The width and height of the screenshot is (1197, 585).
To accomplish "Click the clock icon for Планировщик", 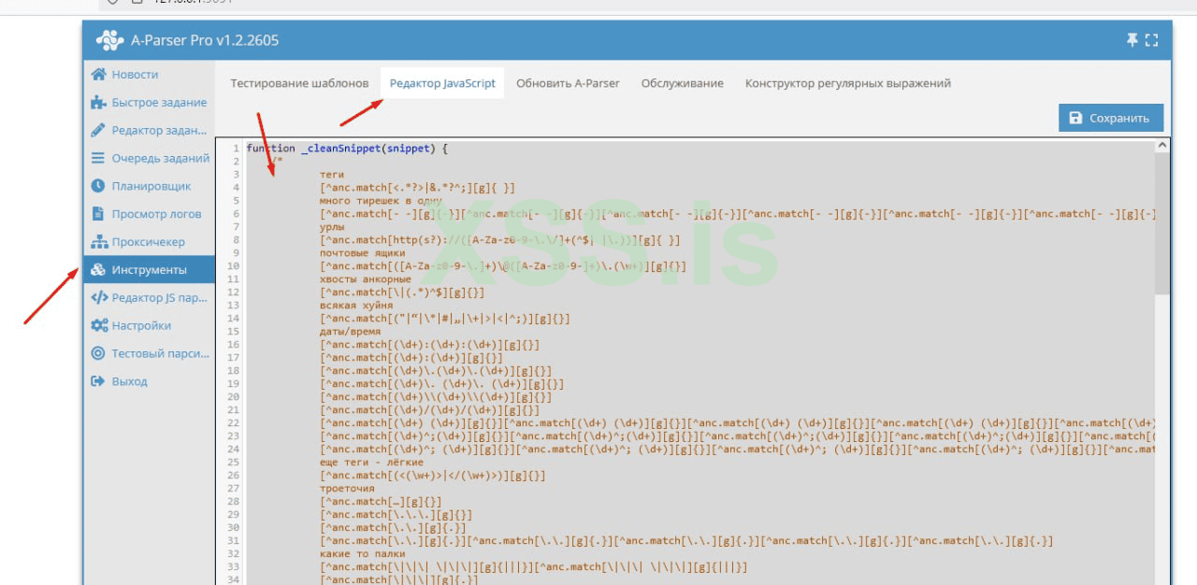I will point(97,186).
